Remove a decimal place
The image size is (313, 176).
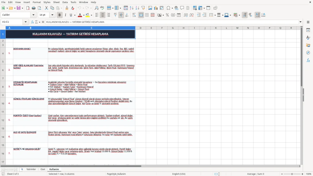(191, 15)
